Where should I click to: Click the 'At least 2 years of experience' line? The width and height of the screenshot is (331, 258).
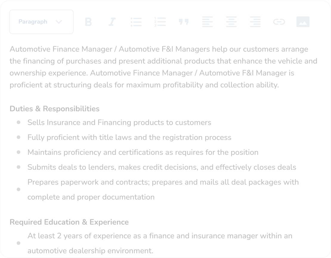pos(160,236)
